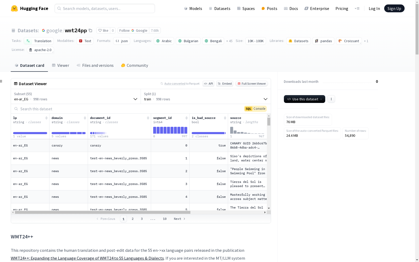Click the Embed button
The height and width of the screenshot is (262, 419).
[225, 84]
